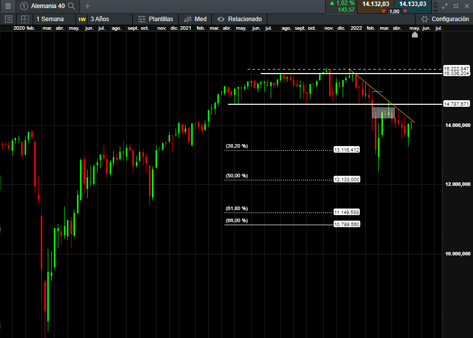Click the 2022 label on time axis

[356, 28]
